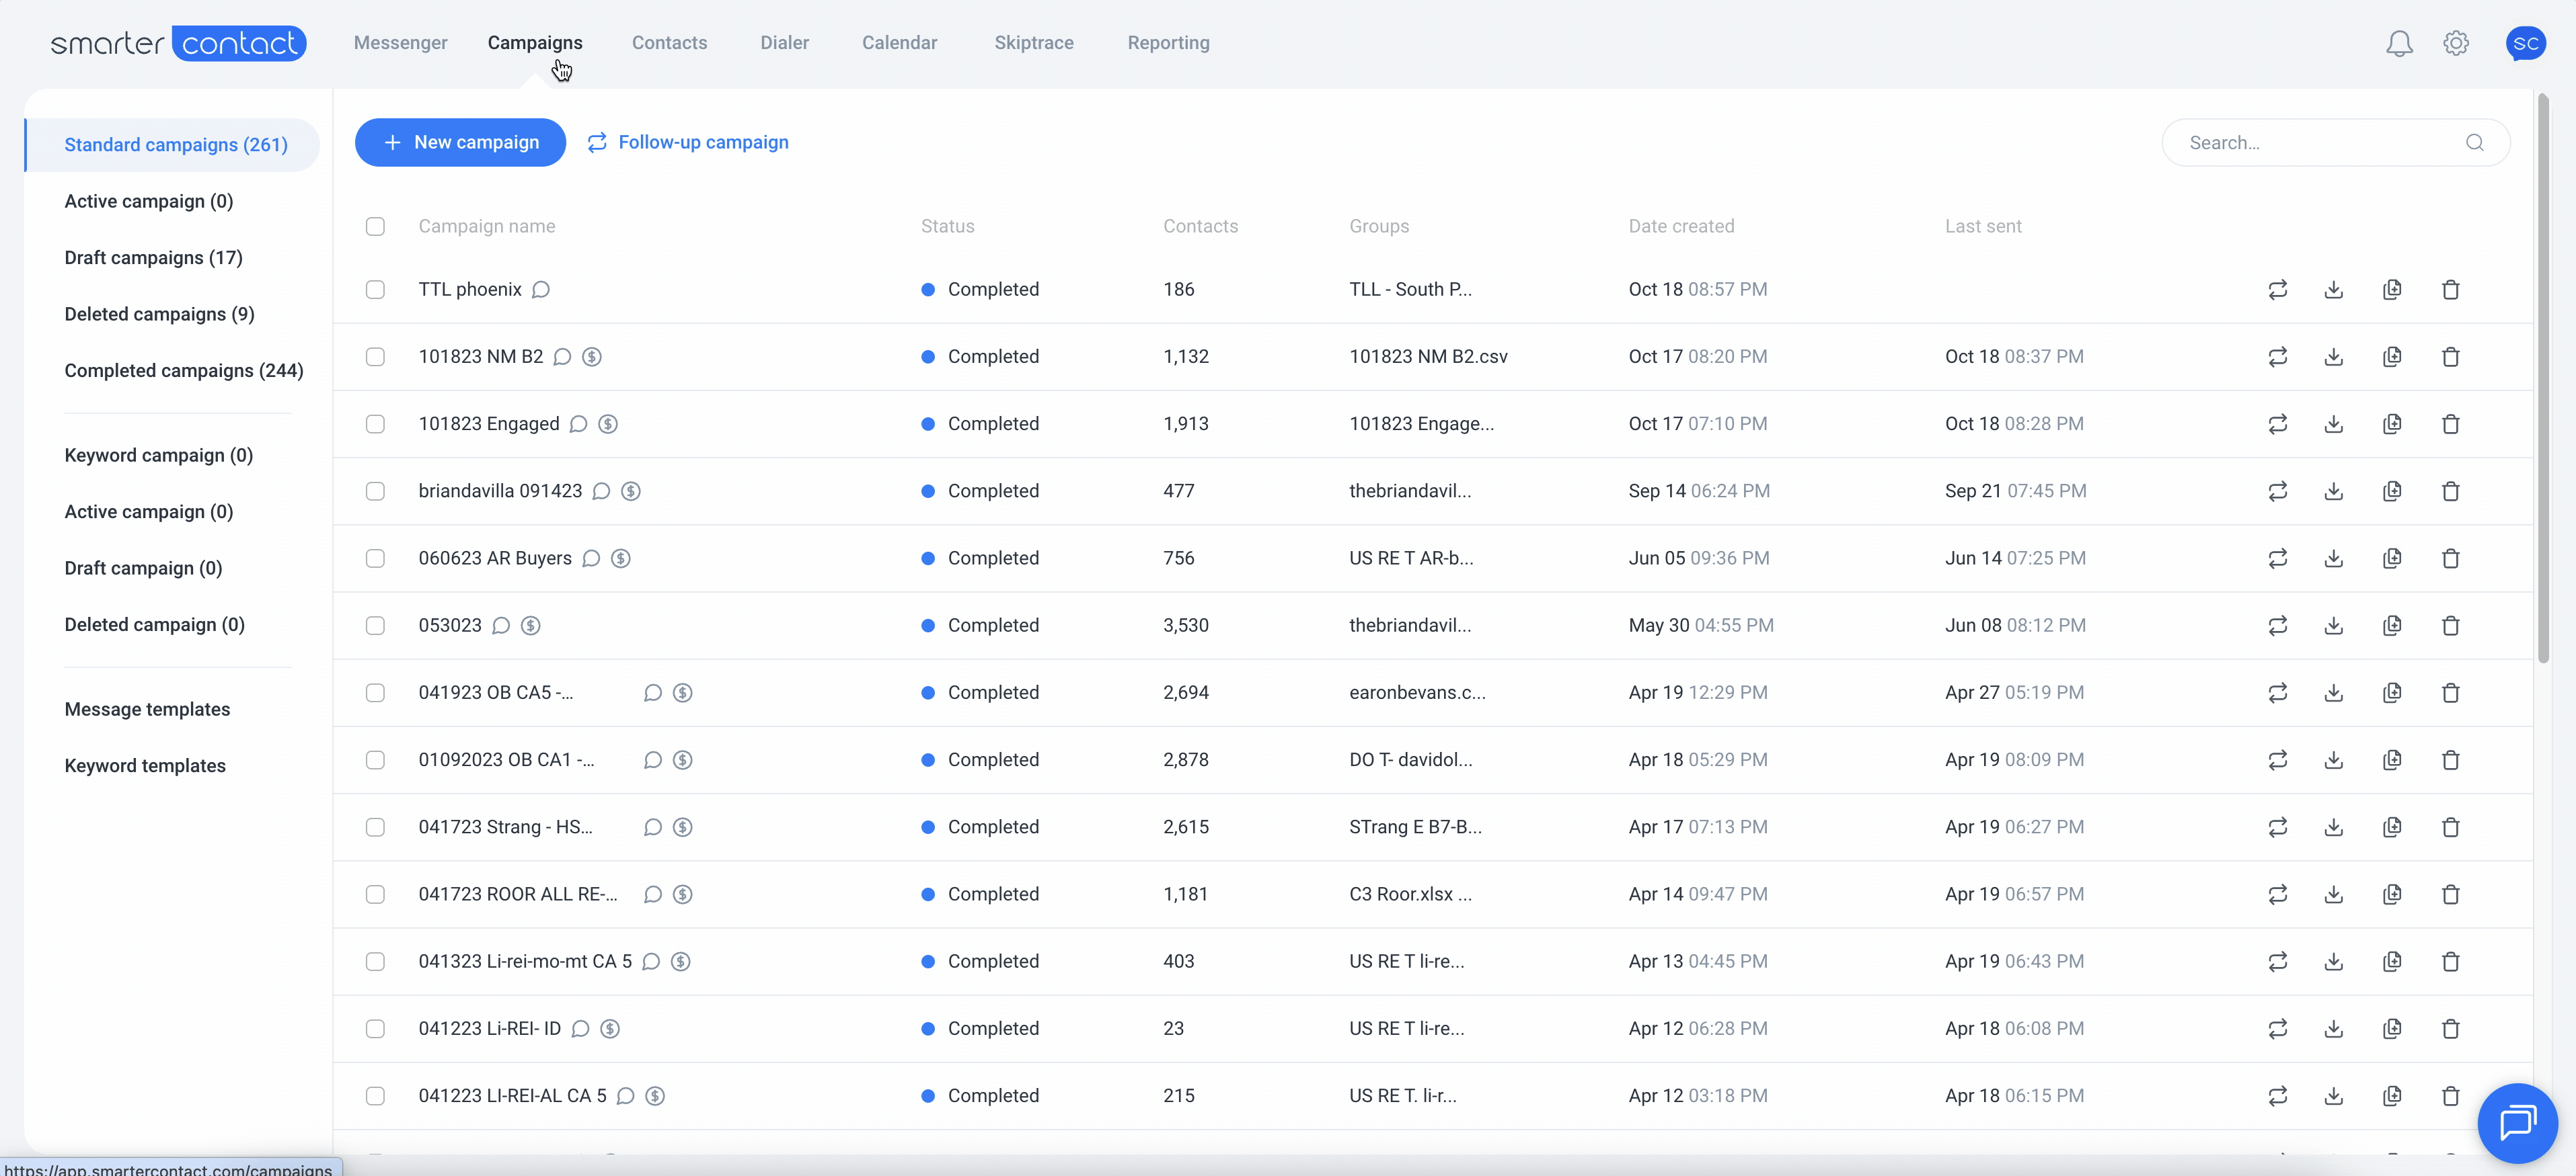Viewport: 2576px width, 1176px height.
Task: Click dollar icon next to 041223 Li-REI- ID
Action: (x=609, y=1028)
